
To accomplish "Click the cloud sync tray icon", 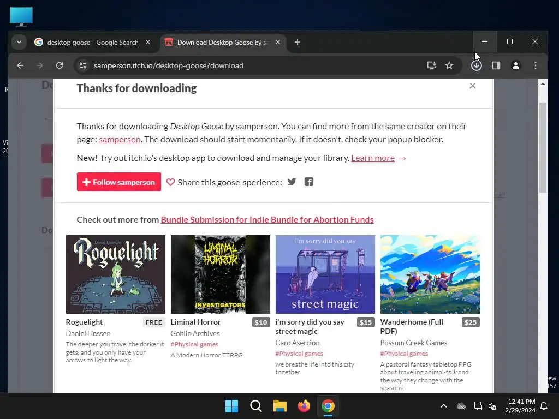I will click(461, 406).
